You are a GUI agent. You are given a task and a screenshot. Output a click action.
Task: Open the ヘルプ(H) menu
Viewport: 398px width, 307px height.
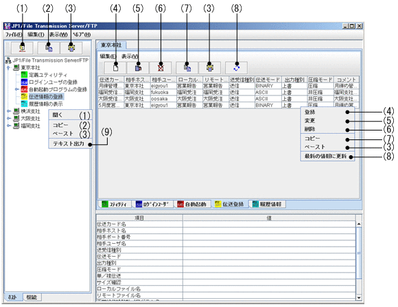tap(82, 34)
